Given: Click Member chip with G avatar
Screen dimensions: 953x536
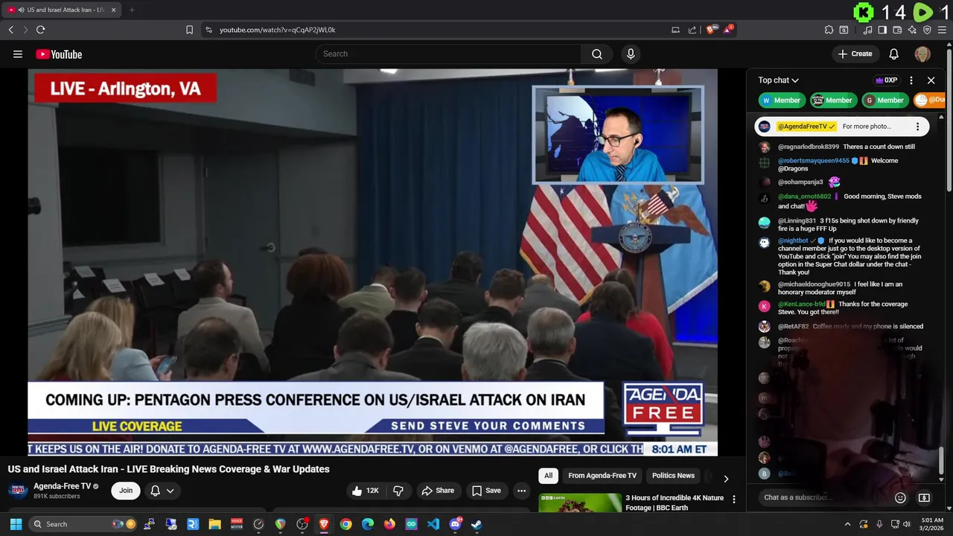Looking at the screenshot, I should 885,100.
